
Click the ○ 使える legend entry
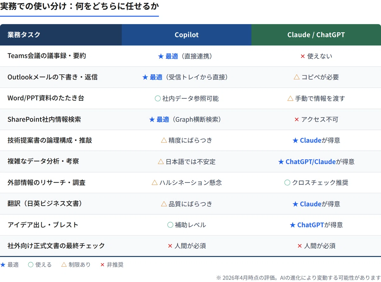[40, 265]
